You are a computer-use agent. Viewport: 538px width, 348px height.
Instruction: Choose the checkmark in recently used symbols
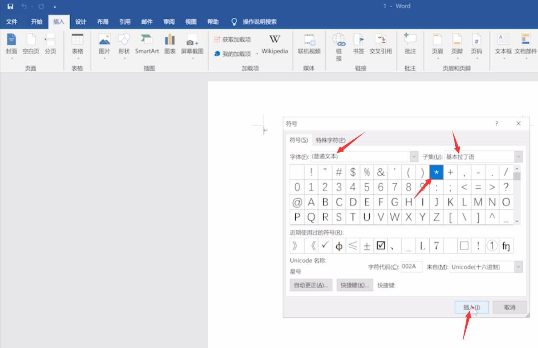325,246
